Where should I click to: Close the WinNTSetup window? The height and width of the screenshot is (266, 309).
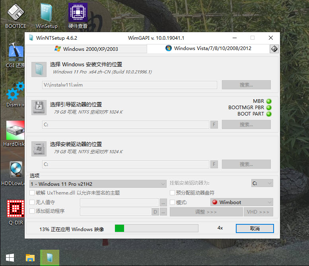[x=271, y=38]
